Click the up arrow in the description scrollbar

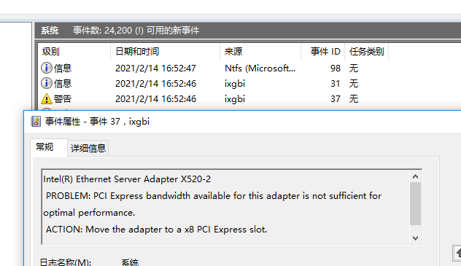coord(415,176)
